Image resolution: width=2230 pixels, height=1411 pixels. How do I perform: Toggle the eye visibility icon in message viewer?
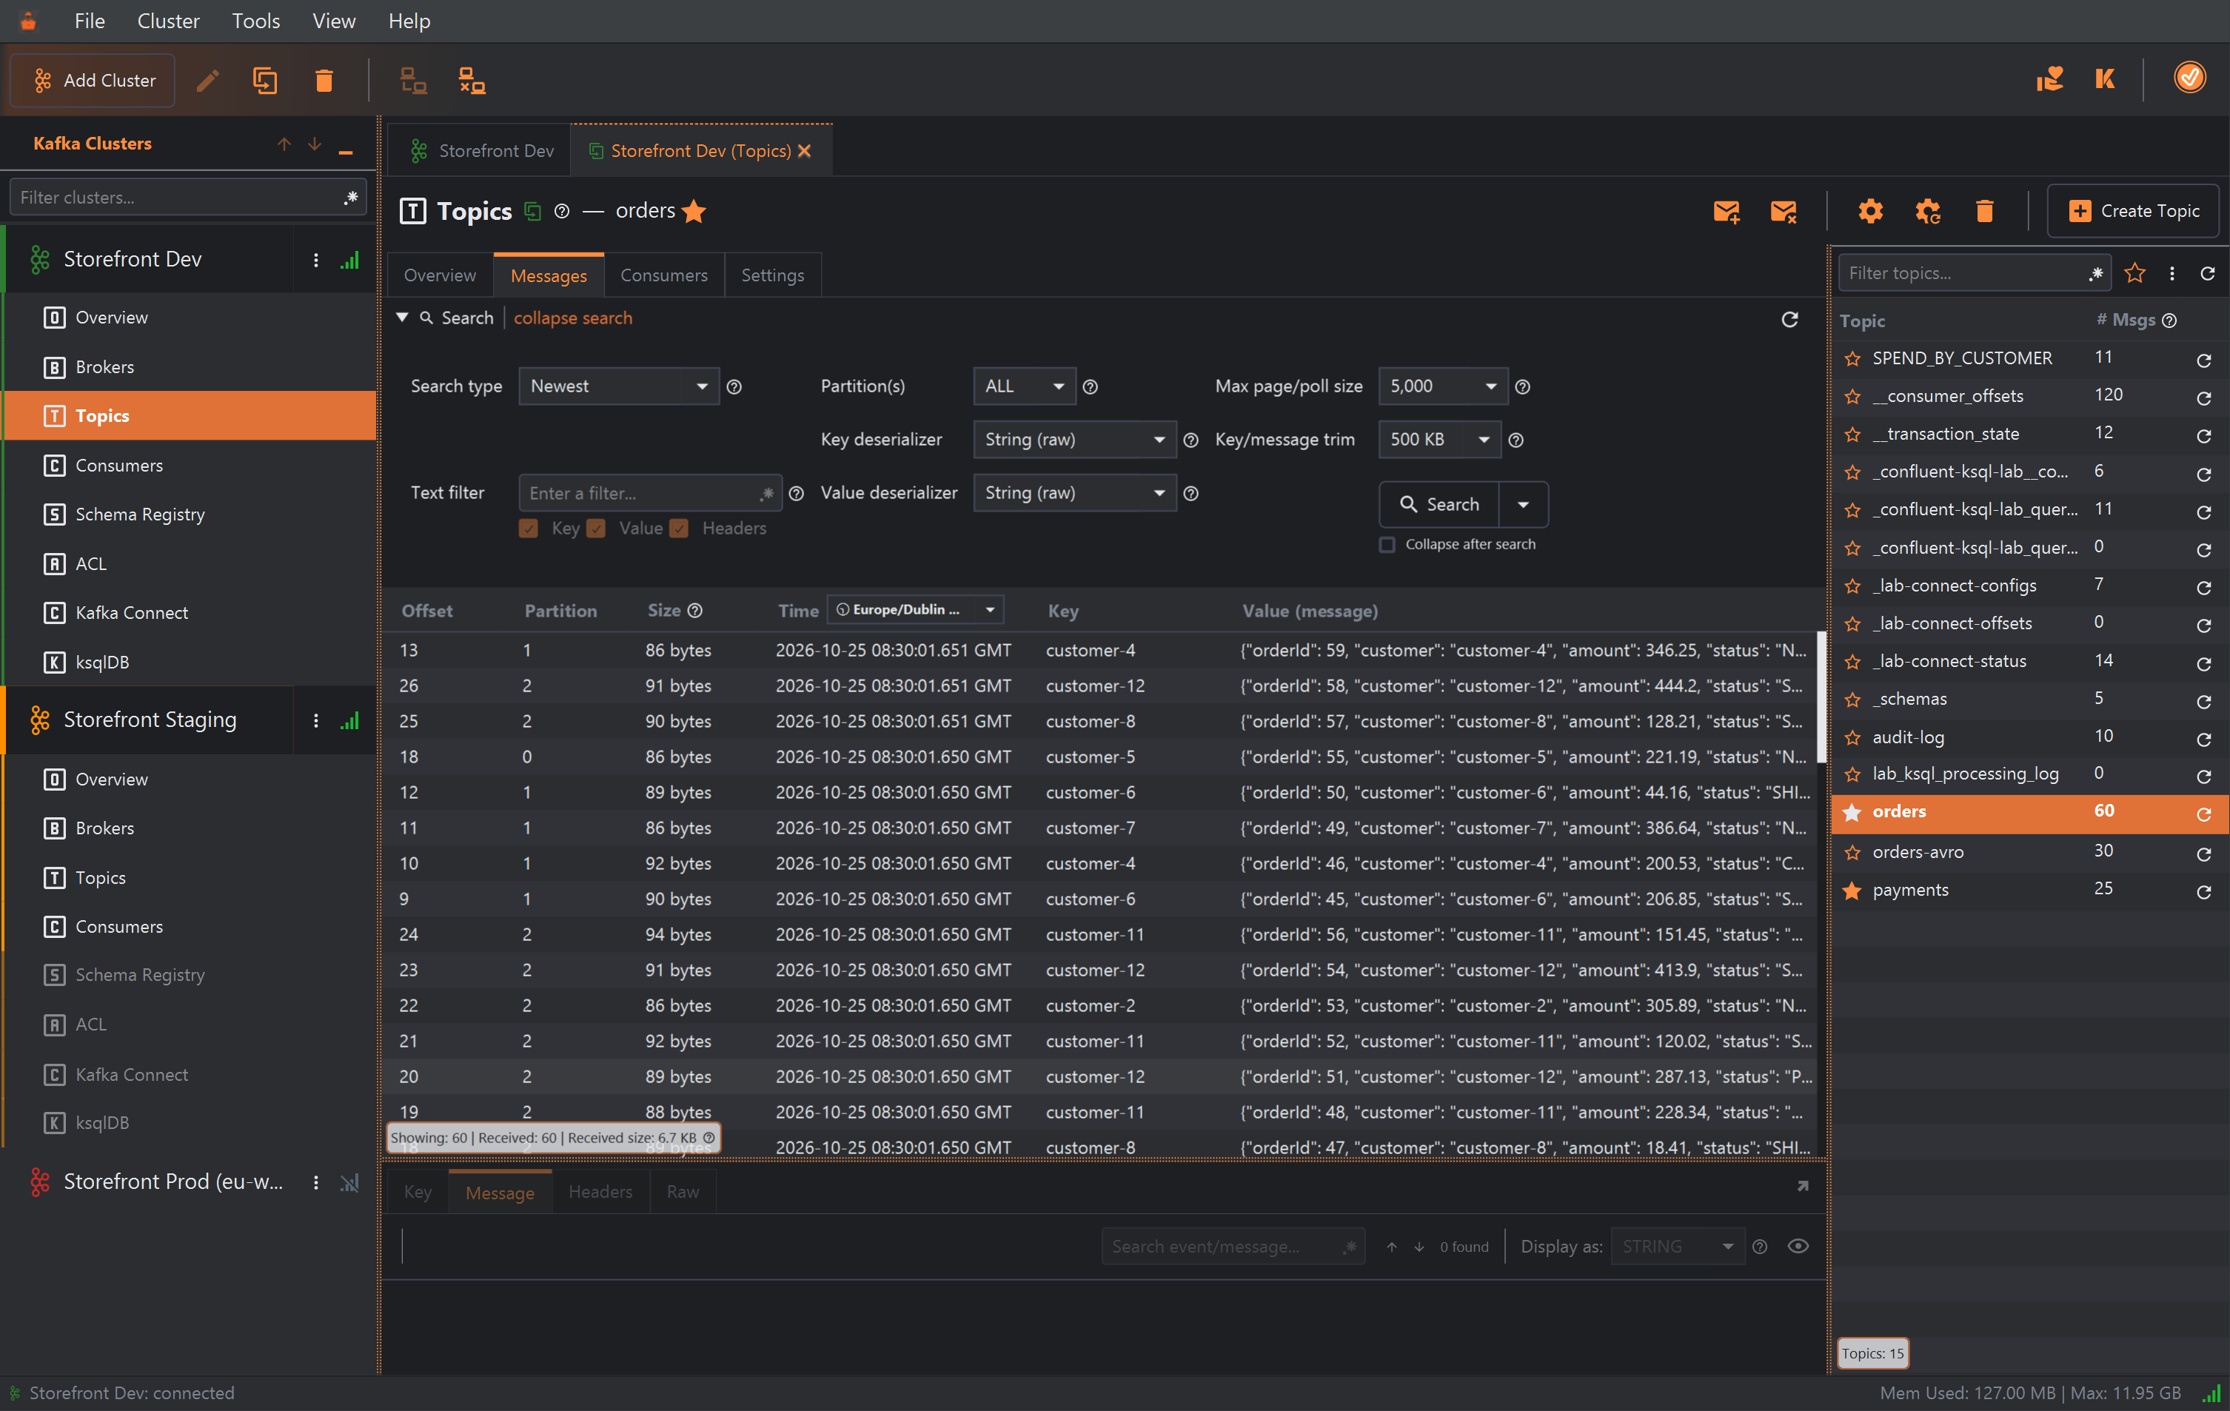[1798, 1246]
